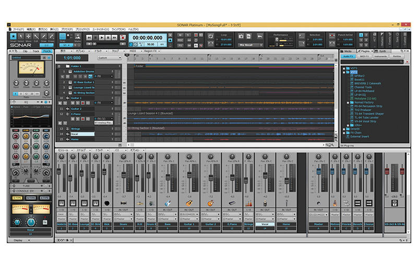Show MIDI FX plug-ins
This screenshot has height=264, width=417.
pos(364,56)
